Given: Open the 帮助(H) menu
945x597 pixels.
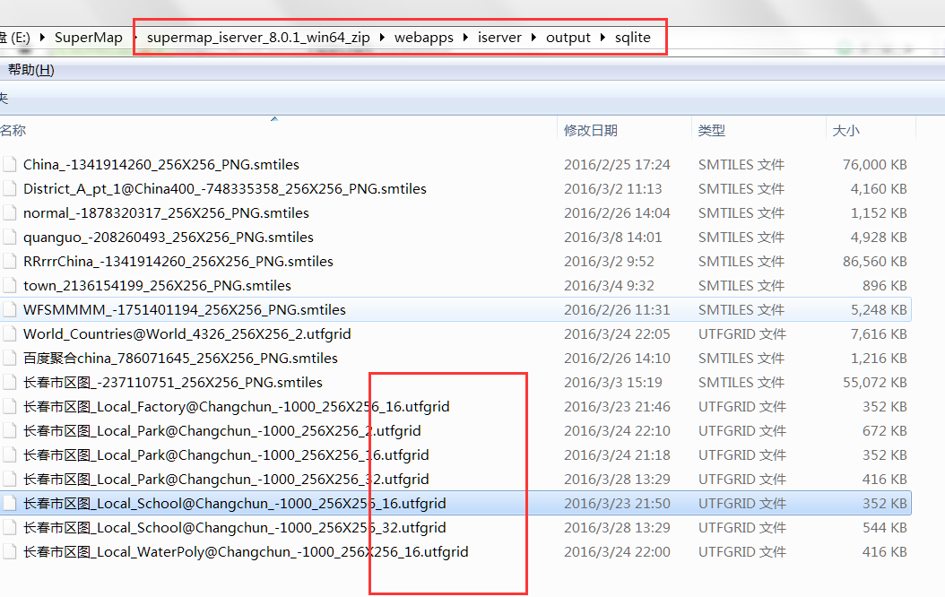Looking at the screenshot, I should [30, 70].
